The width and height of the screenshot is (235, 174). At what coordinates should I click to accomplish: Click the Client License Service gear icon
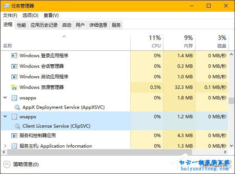coord(17,126)
